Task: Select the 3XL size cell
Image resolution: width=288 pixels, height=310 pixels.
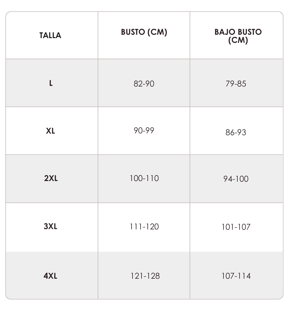Action: tap(52, 227)
